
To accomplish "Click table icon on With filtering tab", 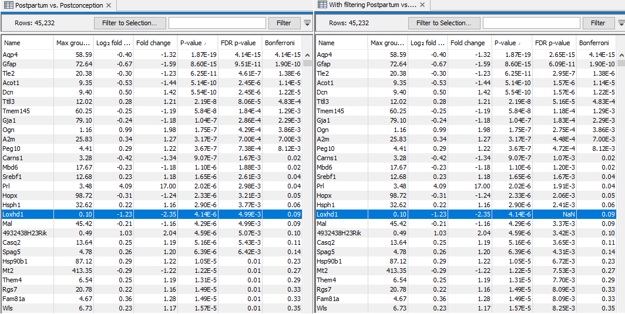I will click(322, 5).
